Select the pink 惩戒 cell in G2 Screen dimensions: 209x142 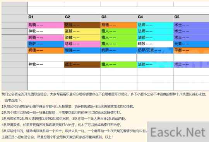[x=82, y=44]
